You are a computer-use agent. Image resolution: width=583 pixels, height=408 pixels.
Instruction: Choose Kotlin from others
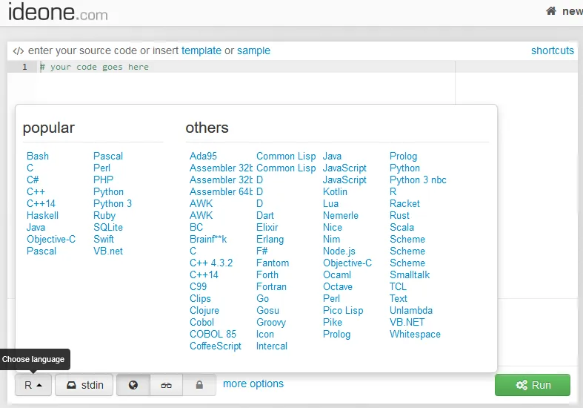(335, 191)
